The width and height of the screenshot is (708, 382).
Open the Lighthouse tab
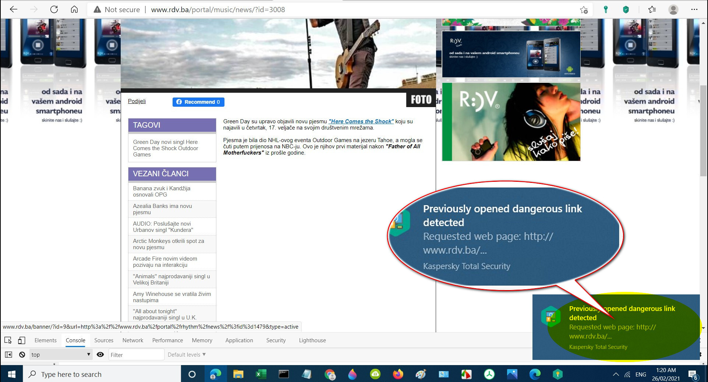tap(312, 340)
